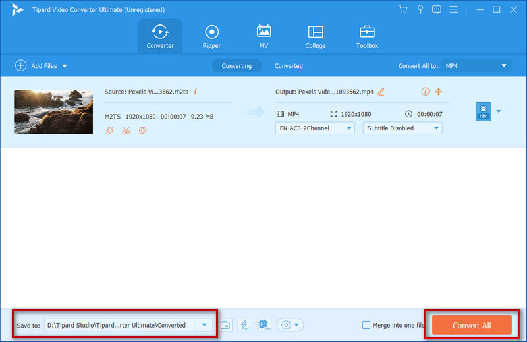
Task: Click the output duration 00:00:07
Action: (430, 115)
